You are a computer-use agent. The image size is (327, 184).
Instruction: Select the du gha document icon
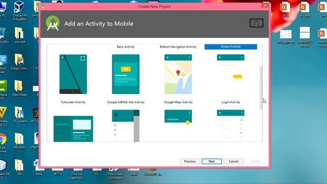click(x=305, y=9)
